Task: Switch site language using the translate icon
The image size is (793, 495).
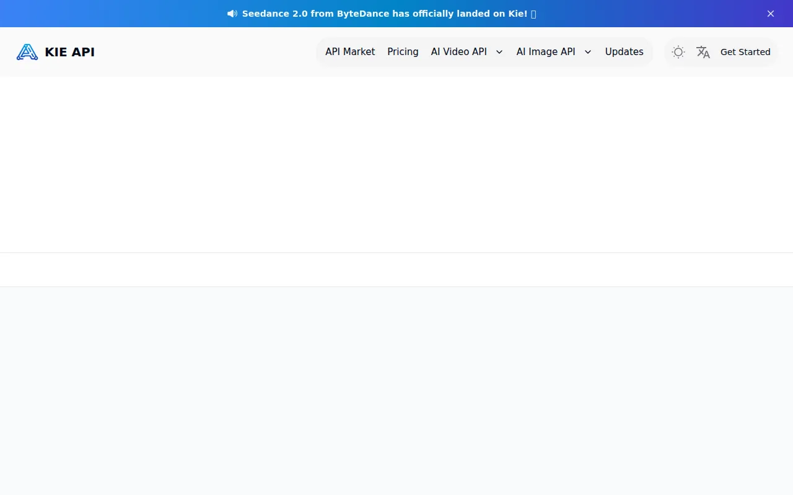Action: point(703,52)
